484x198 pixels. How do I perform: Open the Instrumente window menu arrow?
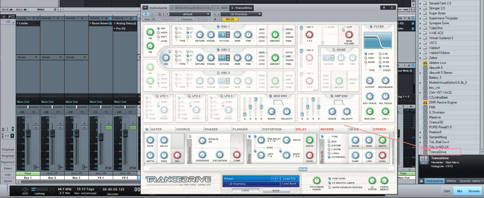(x=145, y=8)
